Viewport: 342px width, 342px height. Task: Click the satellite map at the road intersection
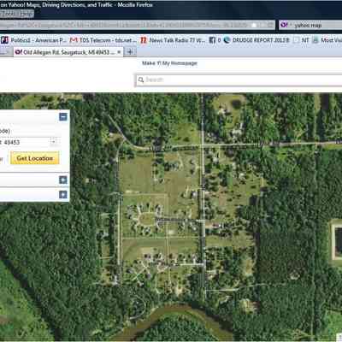pos(203,146)
